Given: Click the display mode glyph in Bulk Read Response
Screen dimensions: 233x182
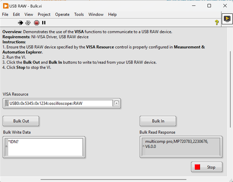Looking at the screenshot, I should coord(144,146).
